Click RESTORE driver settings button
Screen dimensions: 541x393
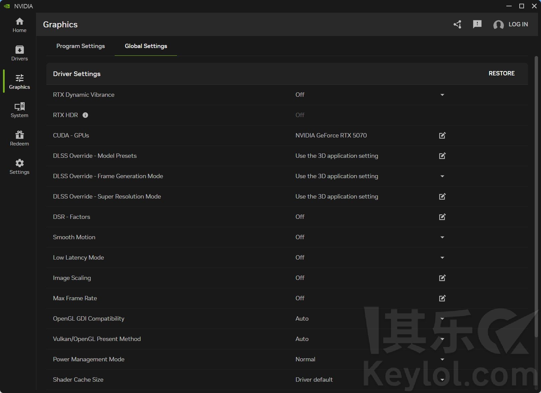(x=502, y=73)
